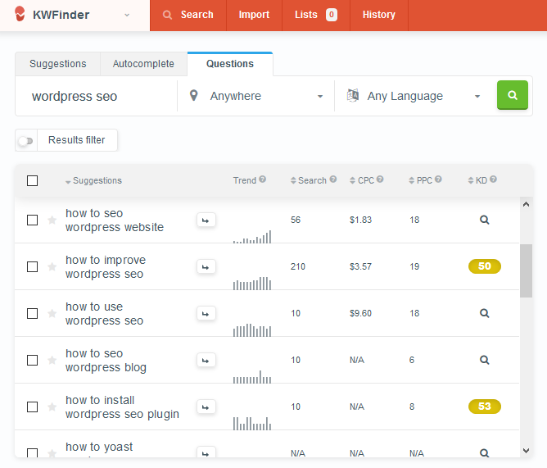The image size is (547, 468).
Task: Check the box for how to use wordpress seo
Action: click(33, 313)
